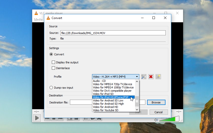Image resolution: width=213 pixels, height=133 pixels.
Task: Click the Browse button
Action: (156, 102)
